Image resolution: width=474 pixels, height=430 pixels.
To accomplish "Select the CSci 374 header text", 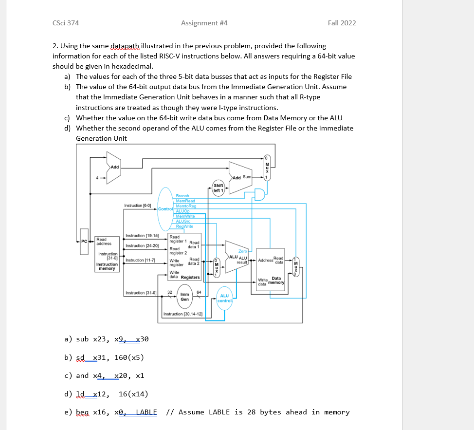I will tap(65, 23).
